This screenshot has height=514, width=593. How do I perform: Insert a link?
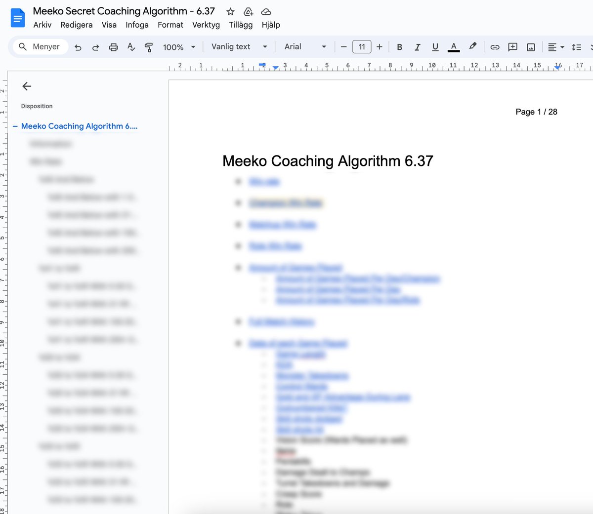(495, 47)
